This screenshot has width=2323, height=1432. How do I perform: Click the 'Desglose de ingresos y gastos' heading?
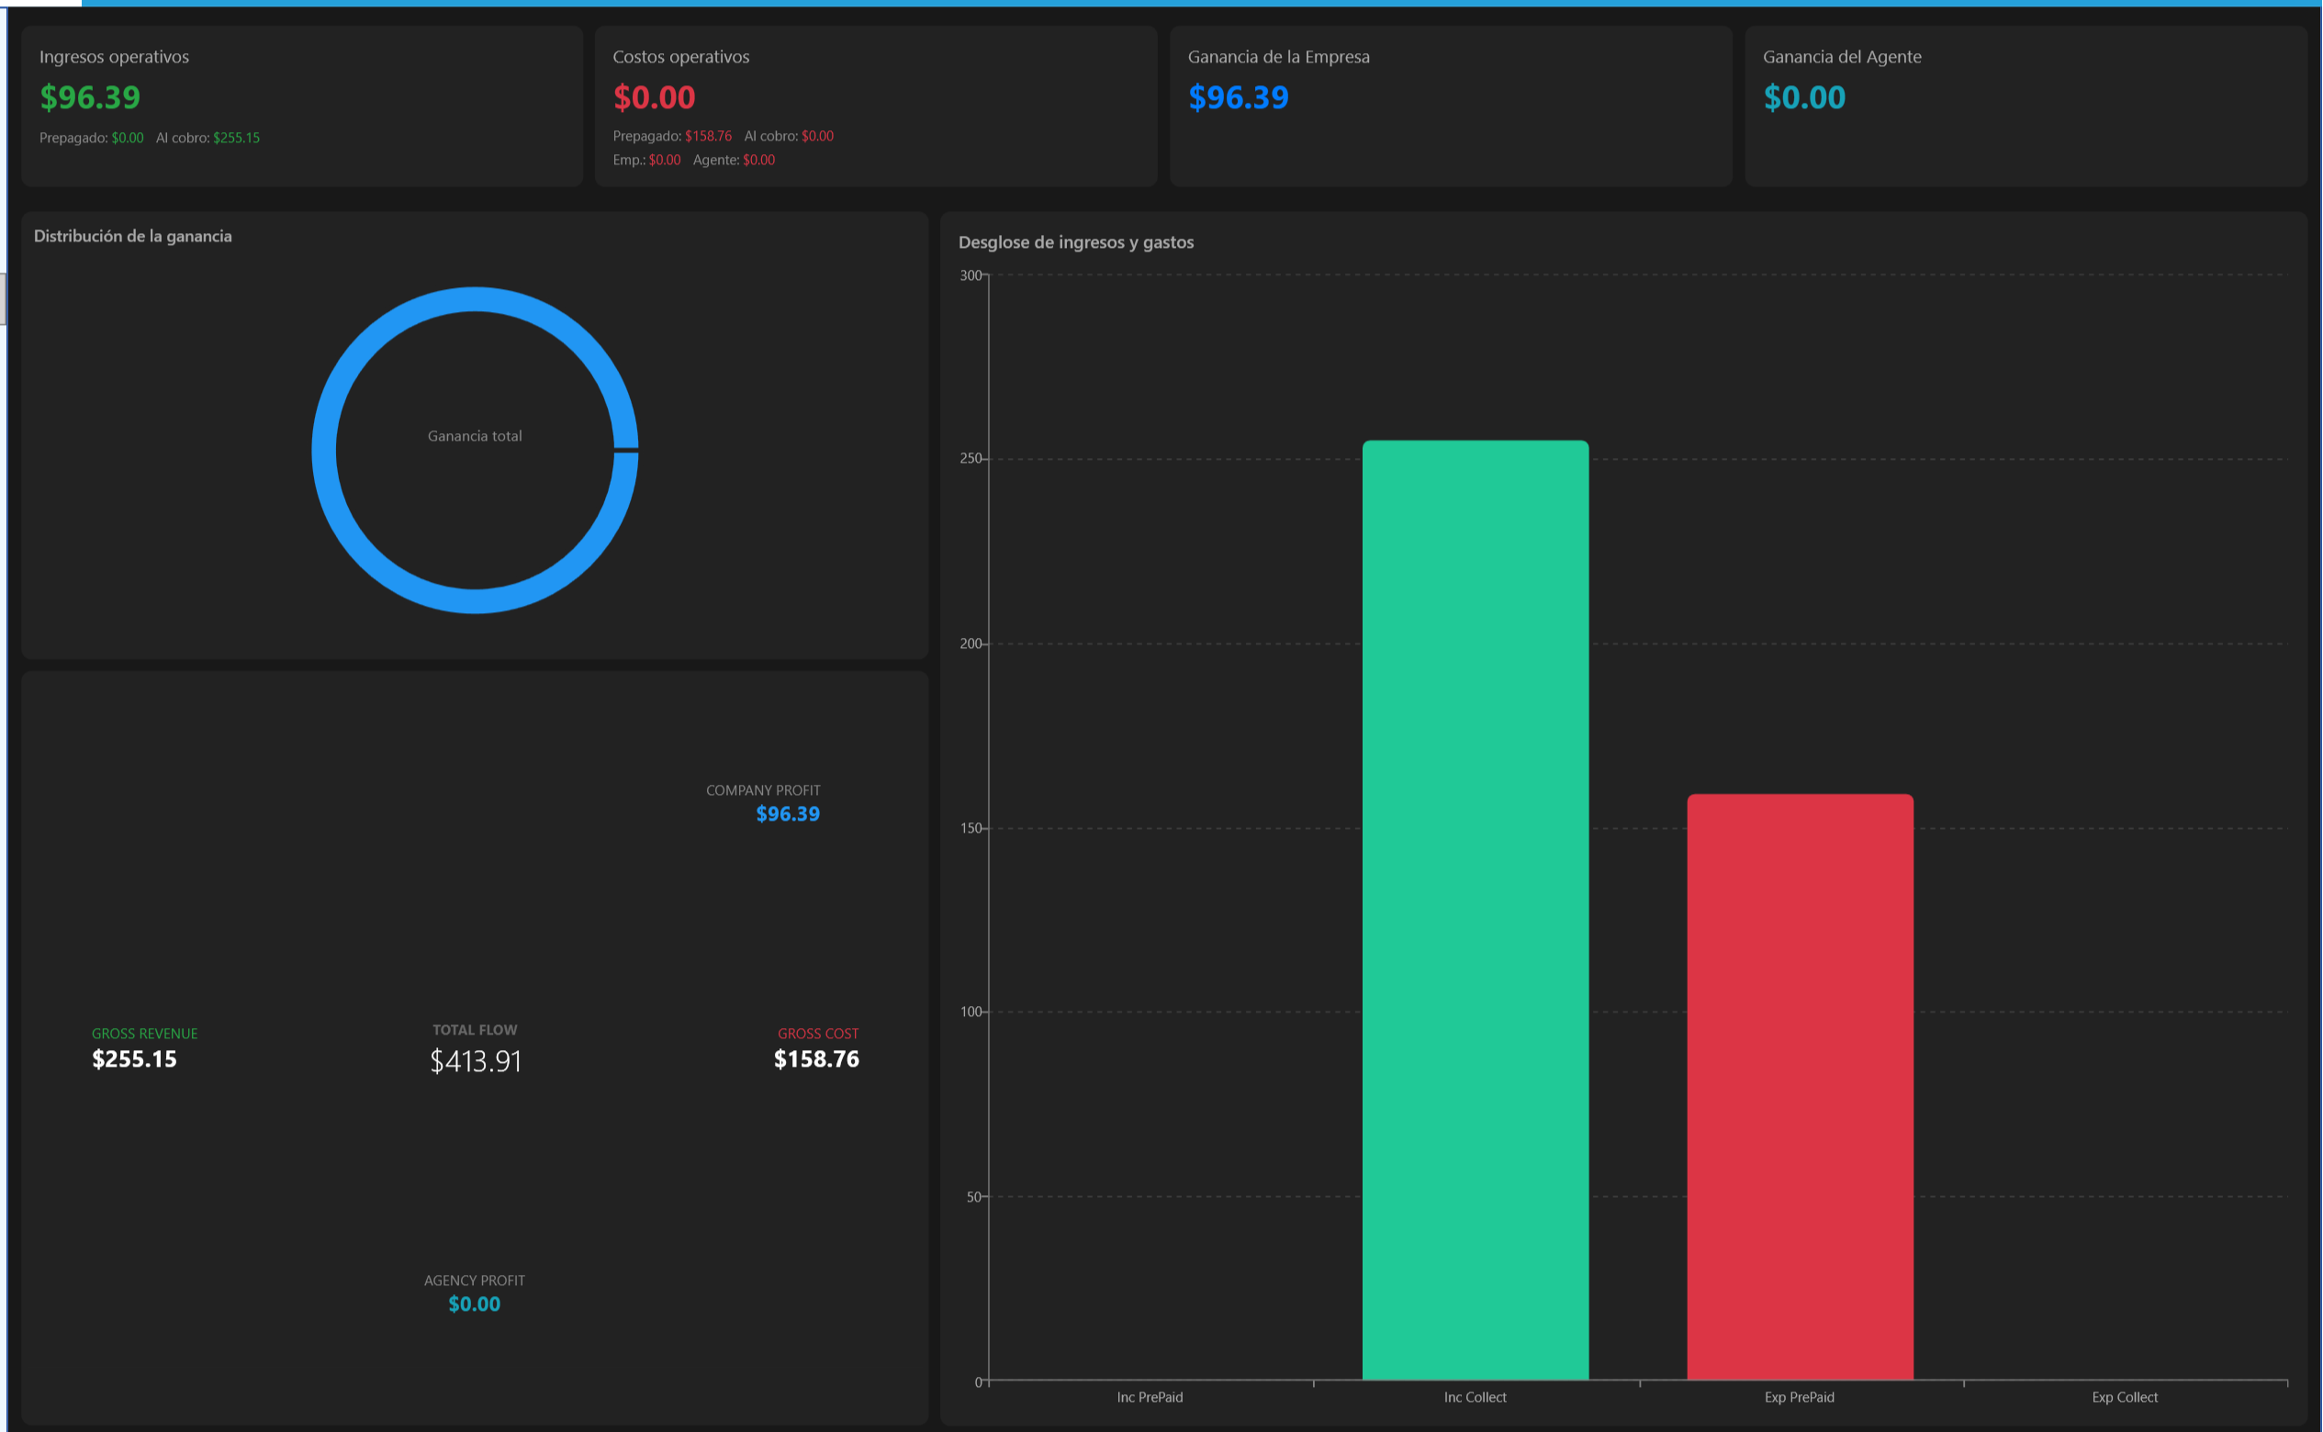[x=1075, y=242]
